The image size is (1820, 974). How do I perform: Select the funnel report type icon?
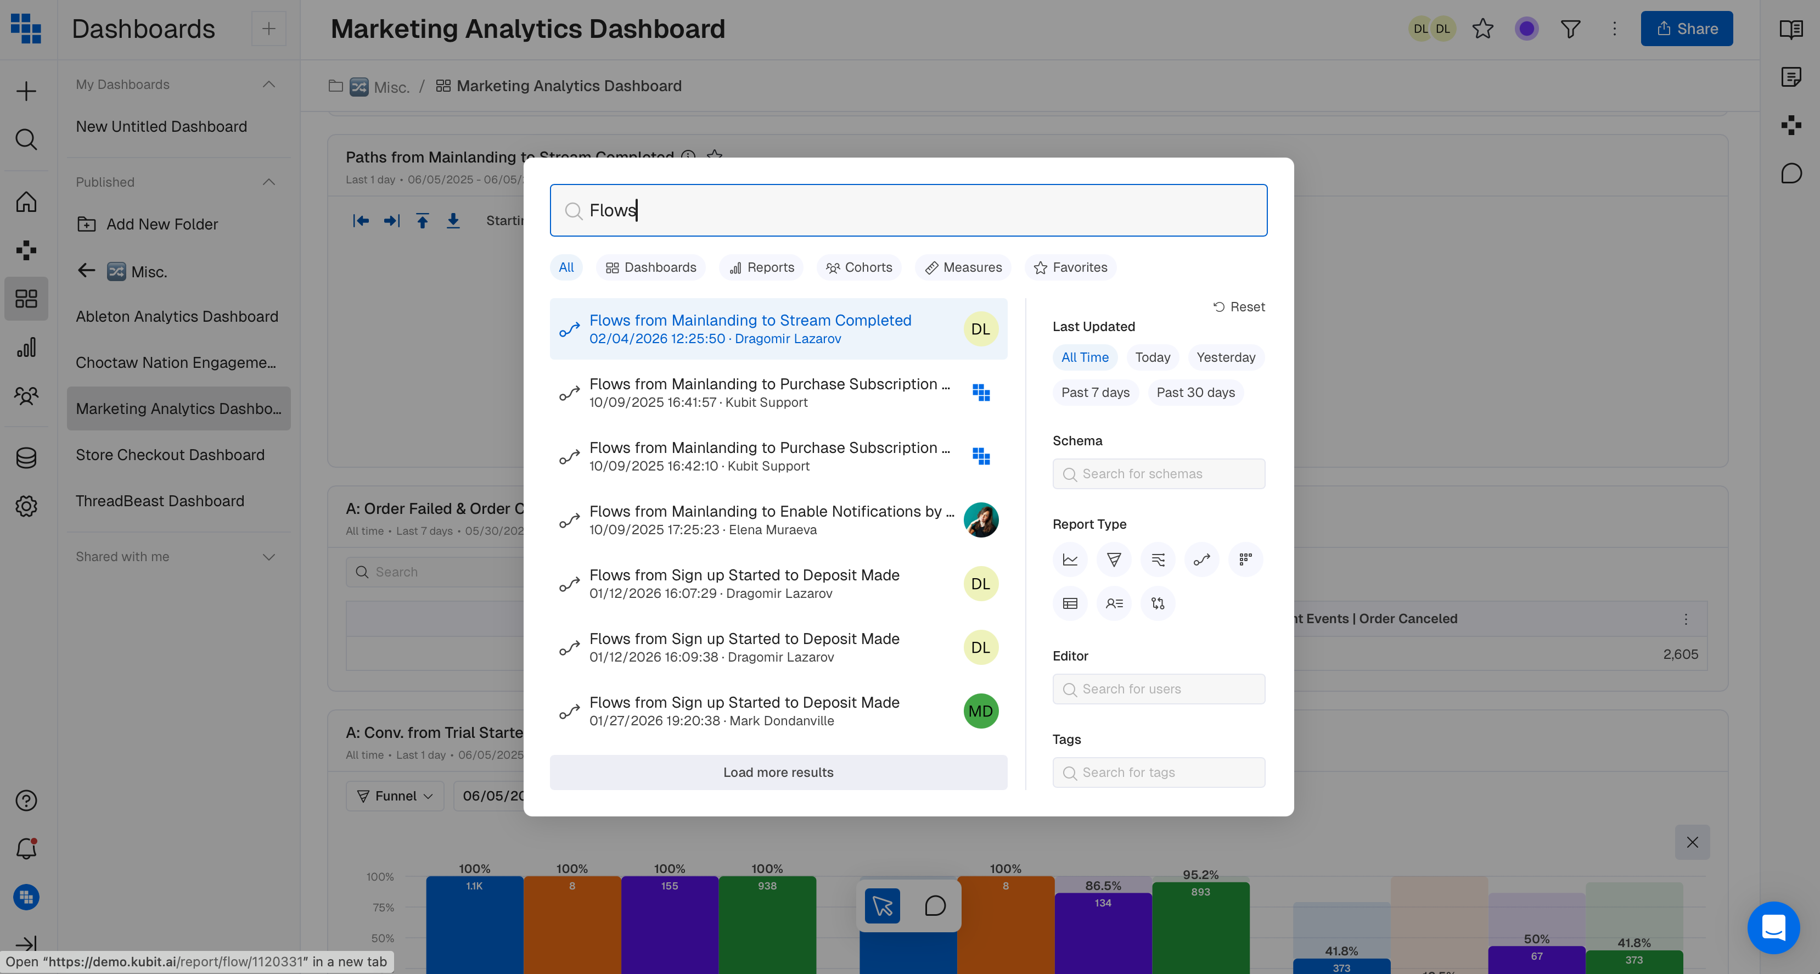pyautogui.click(x=1114, y=560)
